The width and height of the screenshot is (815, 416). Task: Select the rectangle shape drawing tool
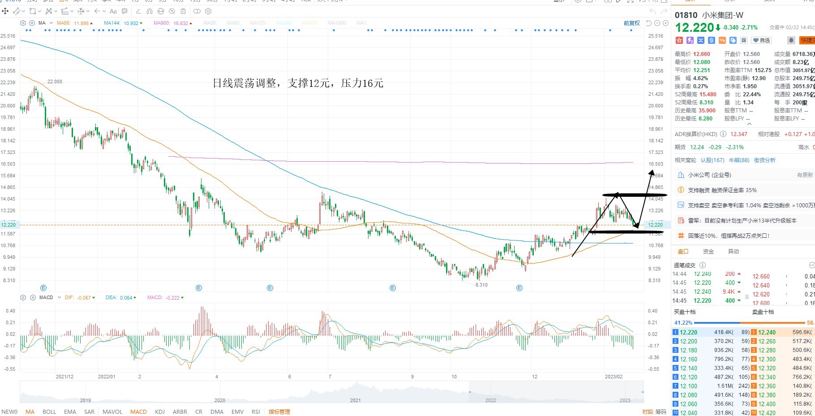click(x=33, y=11)
